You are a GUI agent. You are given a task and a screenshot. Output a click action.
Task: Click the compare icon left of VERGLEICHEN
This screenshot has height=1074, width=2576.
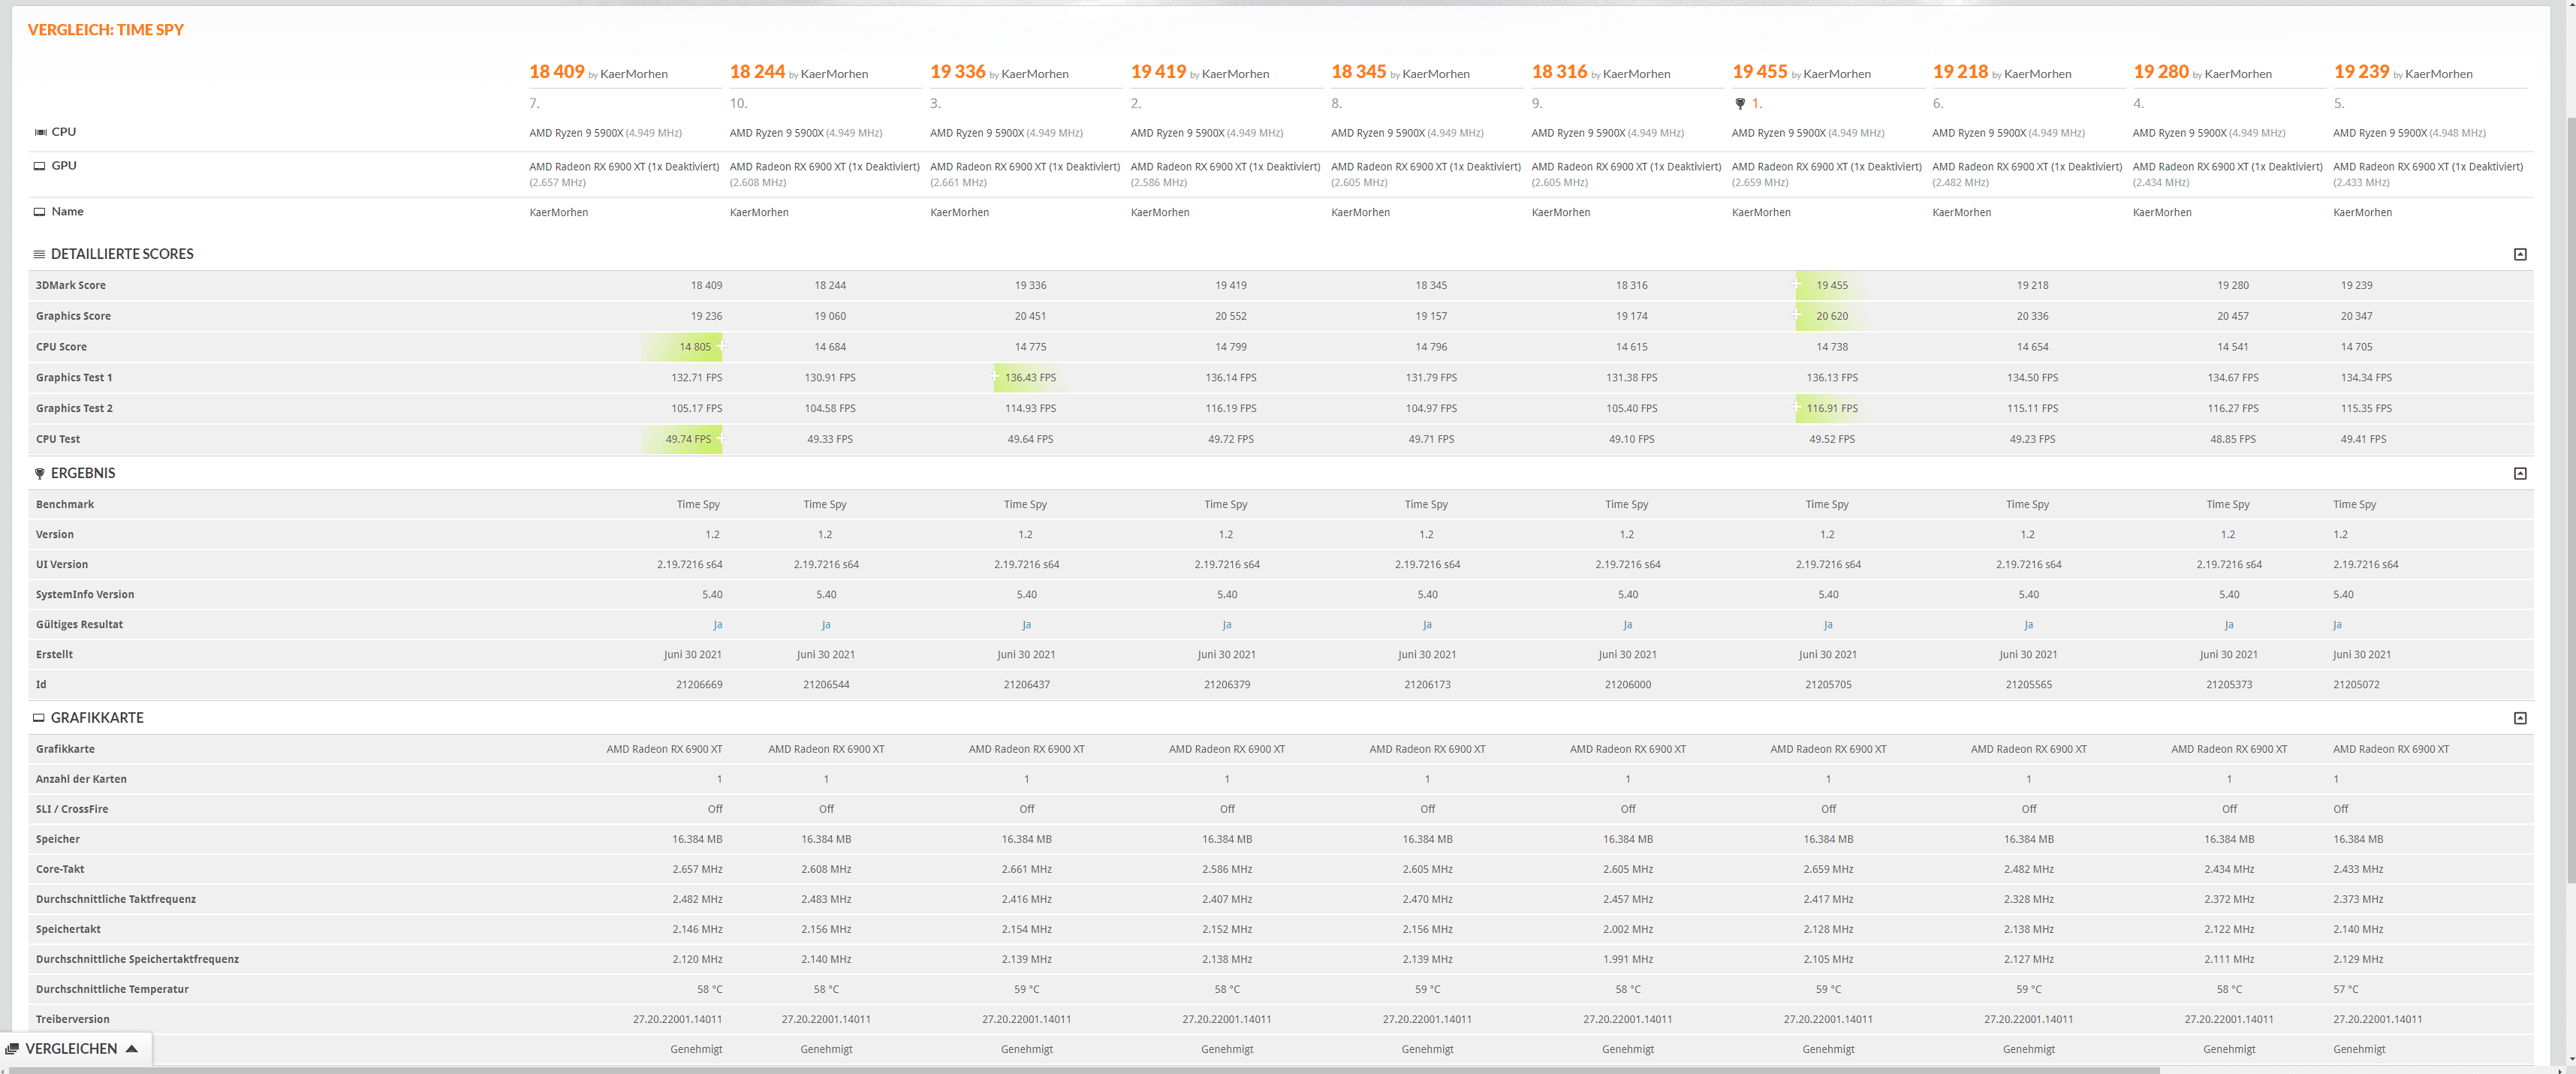coord(12,1049)
